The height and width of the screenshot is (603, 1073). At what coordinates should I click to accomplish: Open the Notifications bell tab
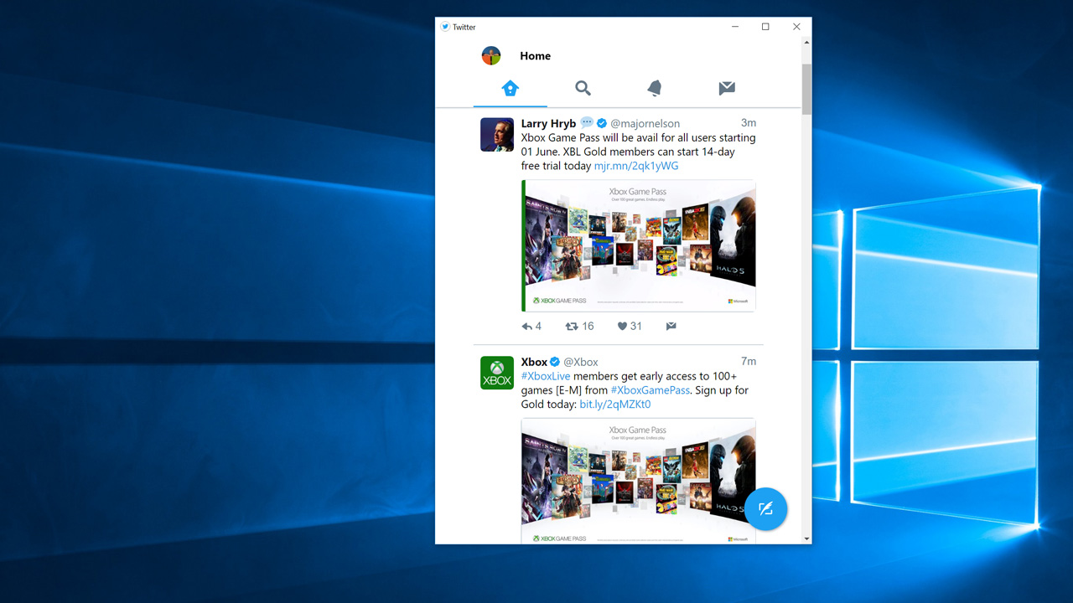tap(654, 88)
